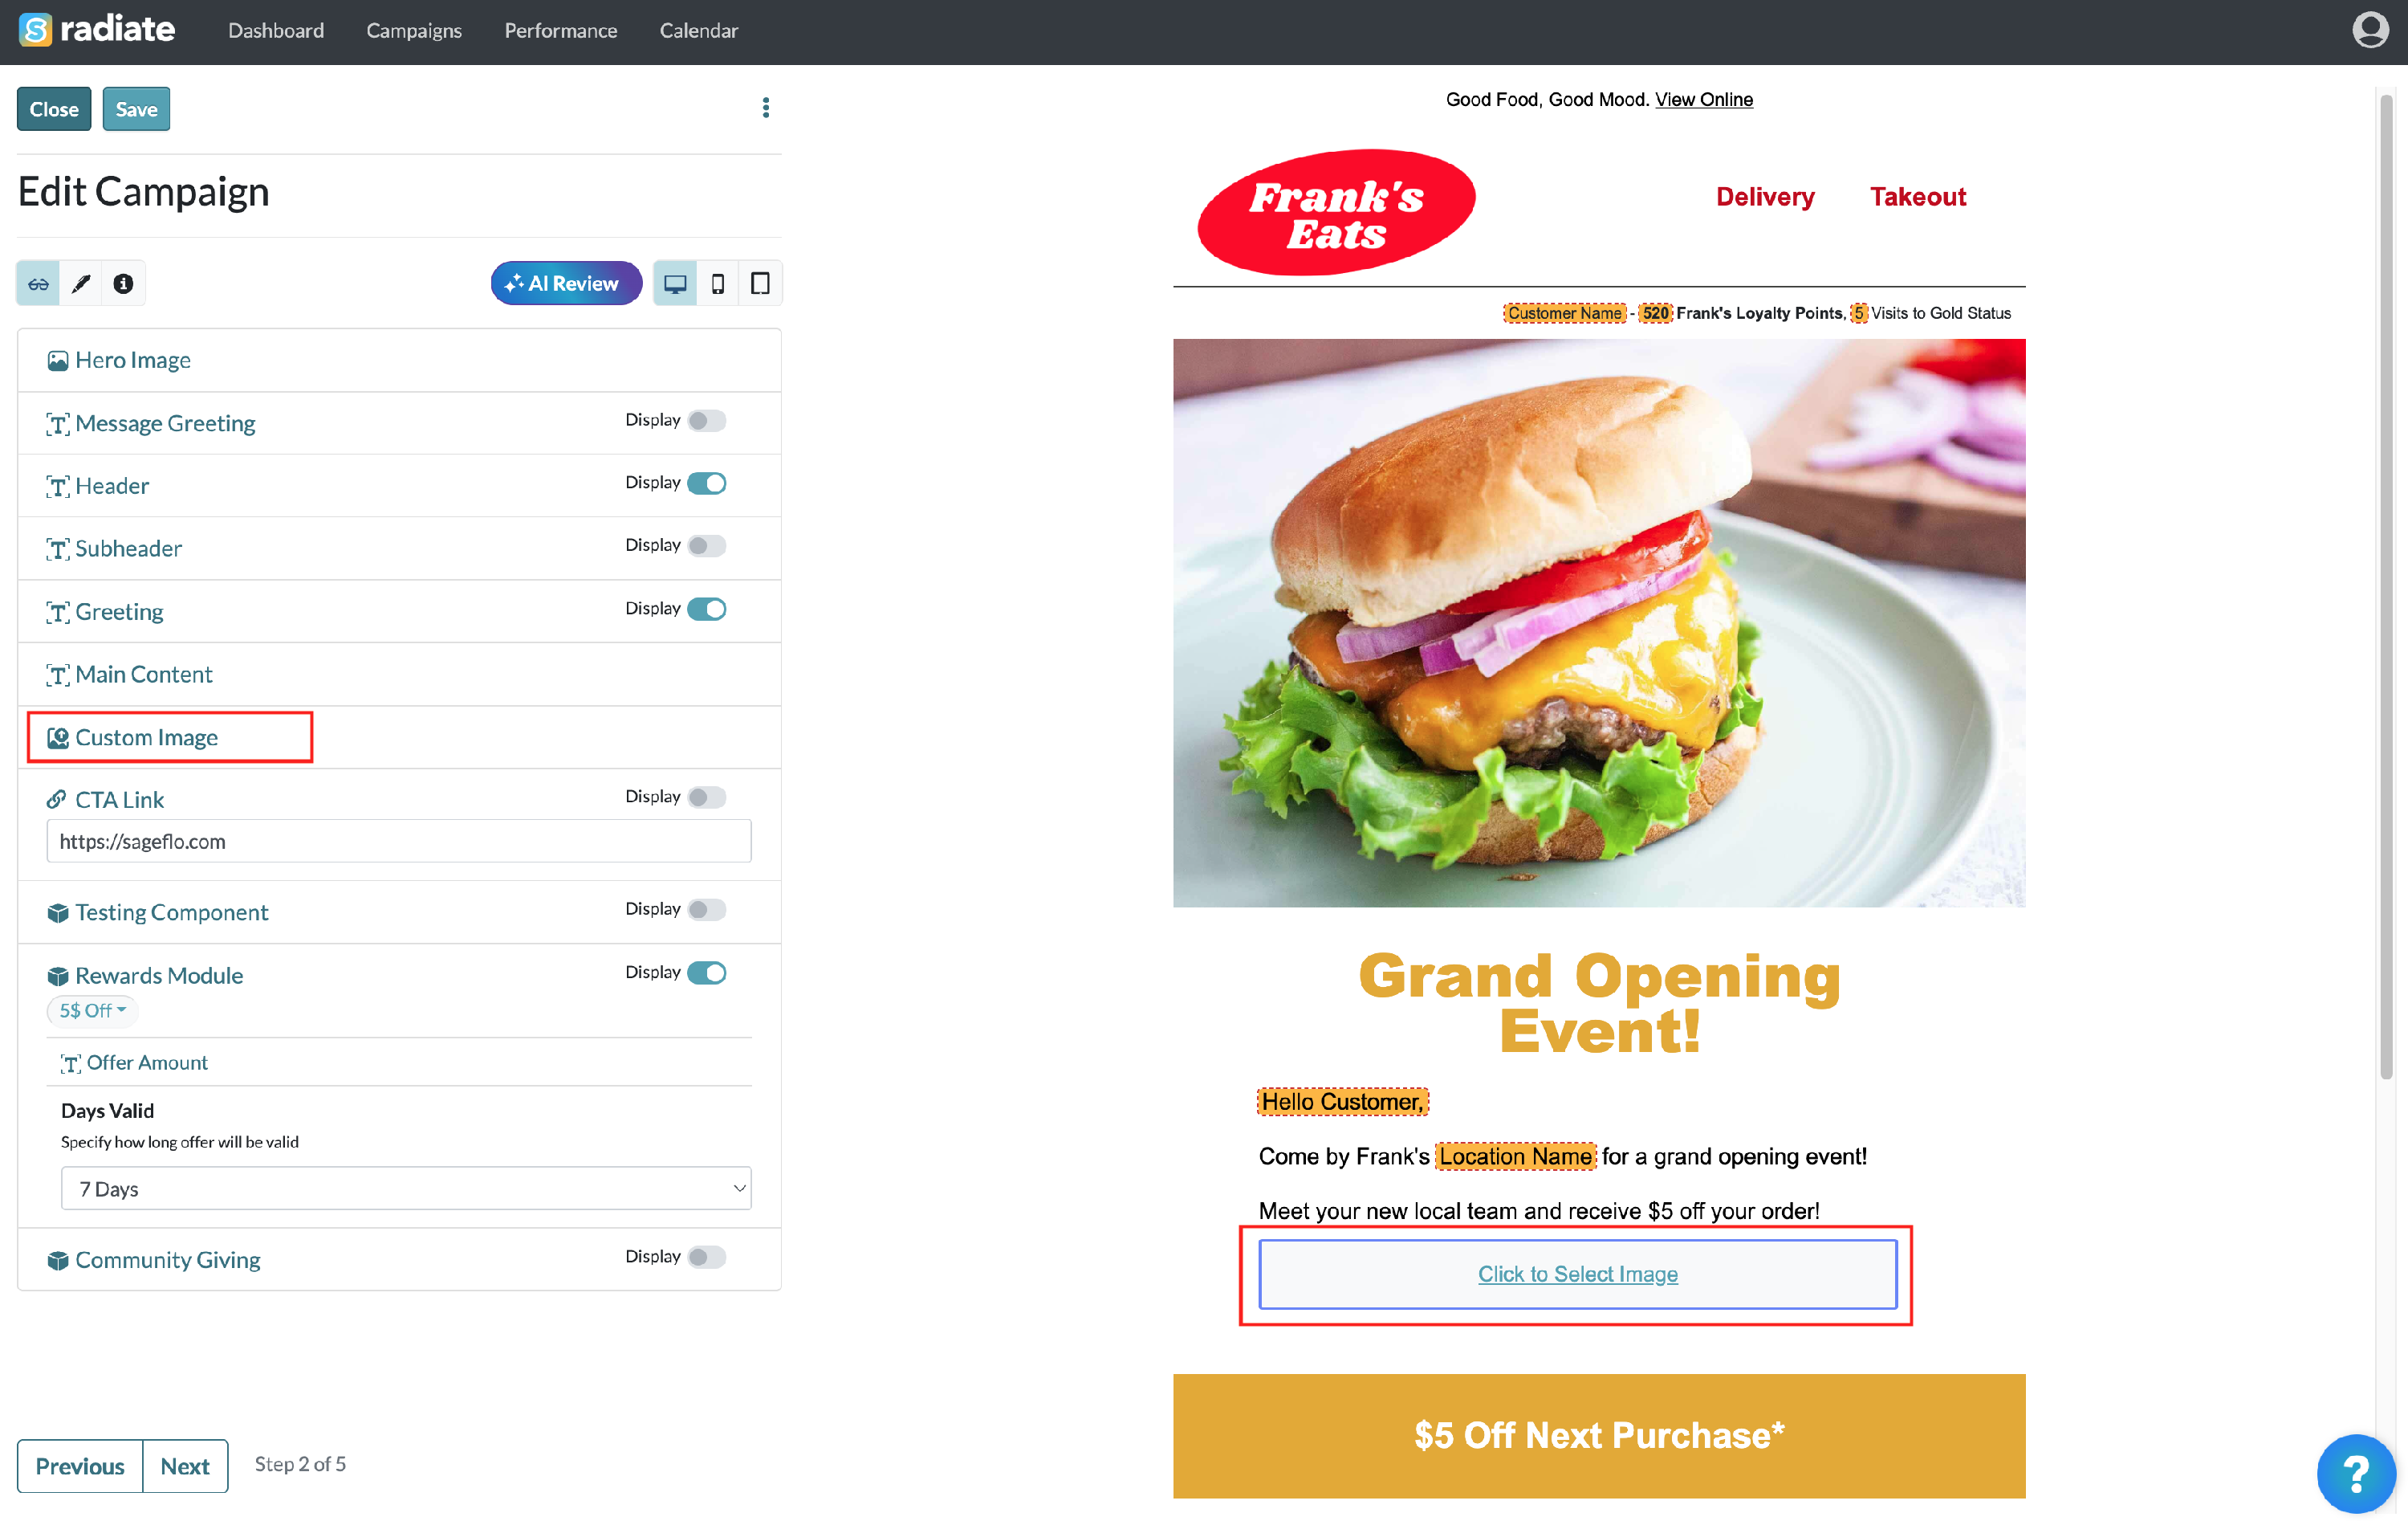The height and width of the screenshot is (1521, 2408).
Task: Open the user profile avatar
Action: [2369, 30]
